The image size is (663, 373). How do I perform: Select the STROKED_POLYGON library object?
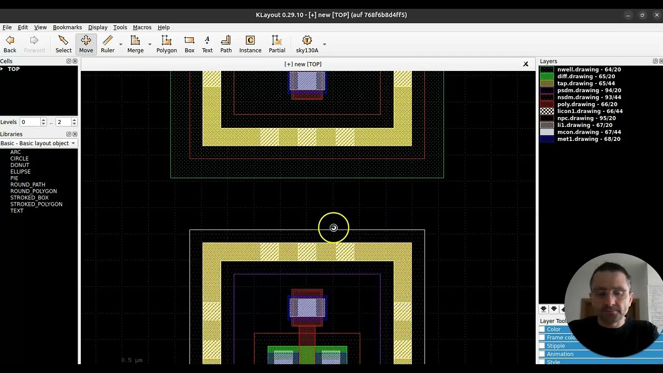tap(36, 204)
